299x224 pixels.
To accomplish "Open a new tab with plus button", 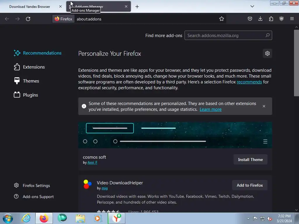I will tap(137, 7).
